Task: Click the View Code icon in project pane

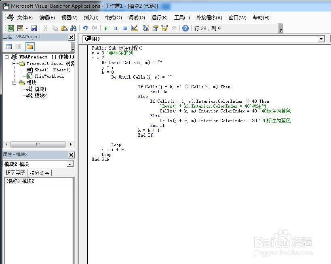Action: point(9,47)
